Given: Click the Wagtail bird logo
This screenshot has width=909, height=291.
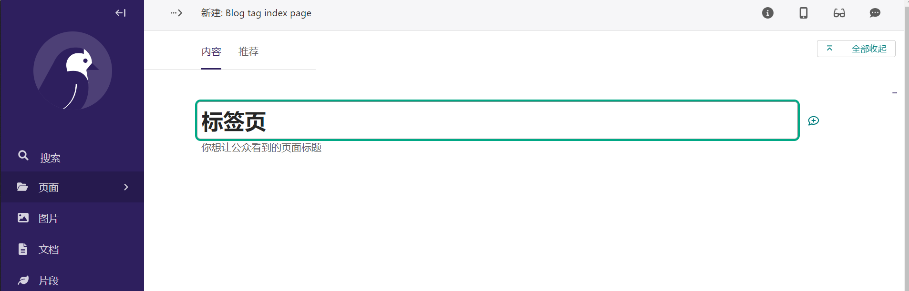Looking at the screenshot, I should (72, 71).
